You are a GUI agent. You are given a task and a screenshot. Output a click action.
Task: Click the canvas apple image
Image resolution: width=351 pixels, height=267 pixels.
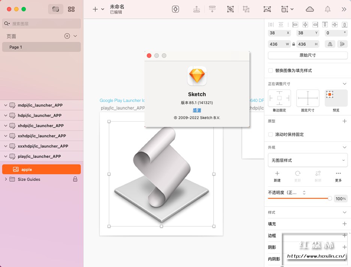tap(161, 174)
